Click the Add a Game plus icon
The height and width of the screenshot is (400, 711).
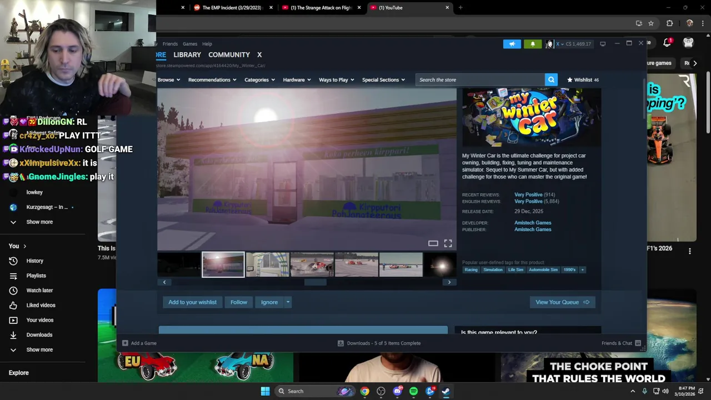125,343
